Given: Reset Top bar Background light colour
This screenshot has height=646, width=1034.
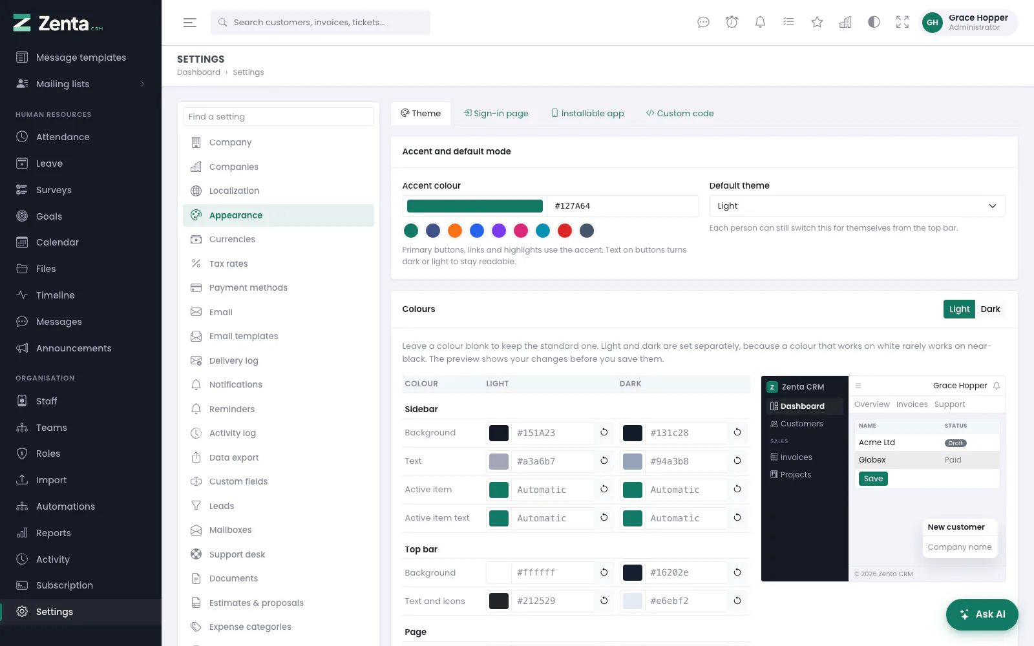Looking at the screenshot, I should coord(604,572).
